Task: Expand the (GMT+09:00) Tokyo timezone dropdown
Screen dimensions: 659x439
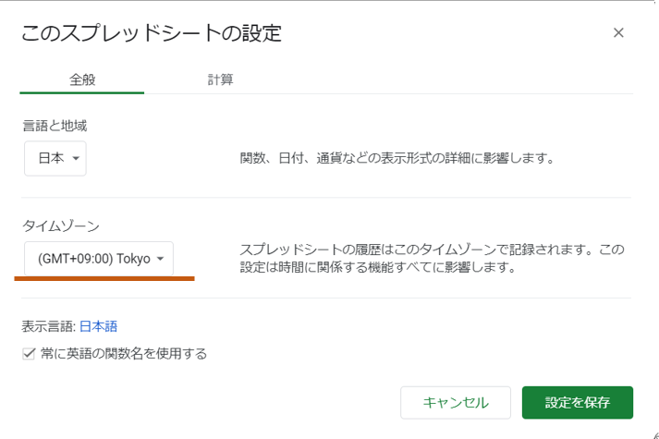Action: (98, 259)
